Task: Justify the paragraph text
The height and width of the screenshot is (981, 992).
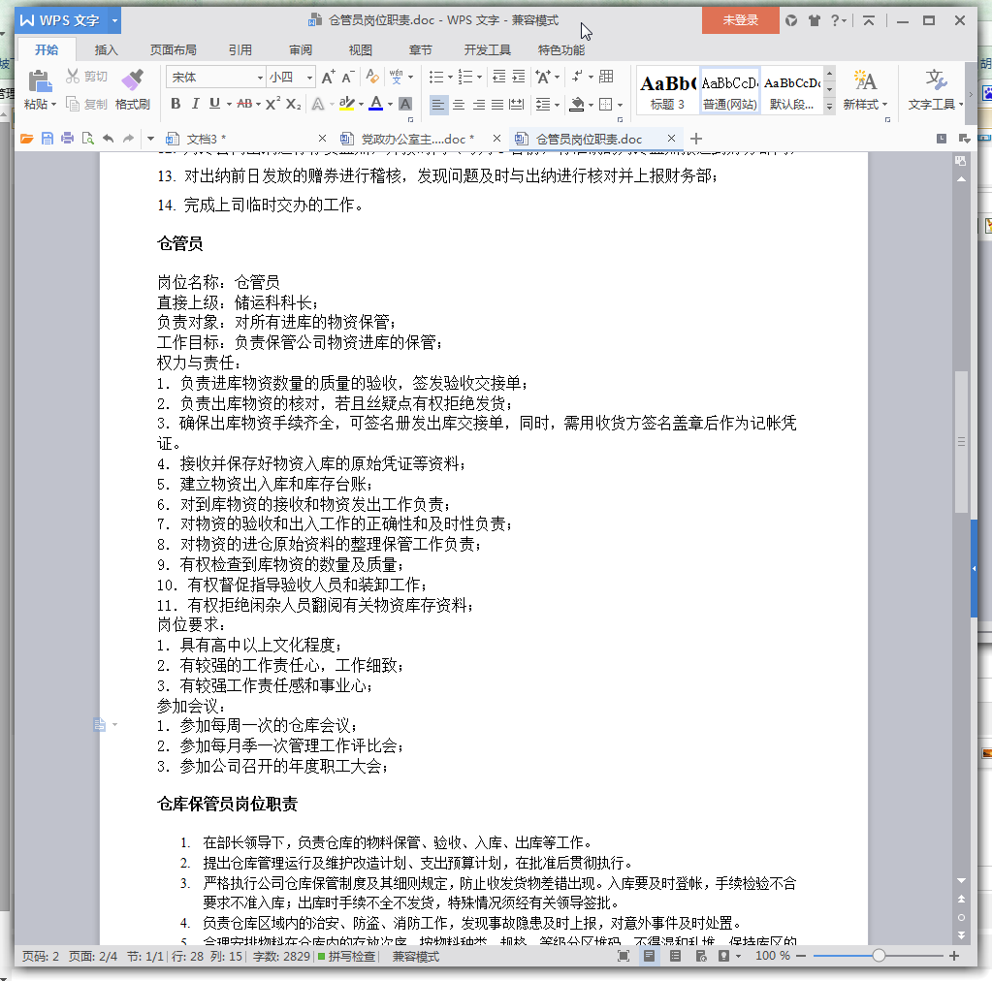Action: point(497,105)
